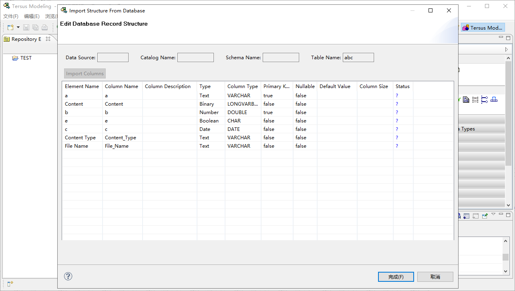Click palette scrollbar up arrow
This screenshot has width=515, height=291.
point(508,59)
